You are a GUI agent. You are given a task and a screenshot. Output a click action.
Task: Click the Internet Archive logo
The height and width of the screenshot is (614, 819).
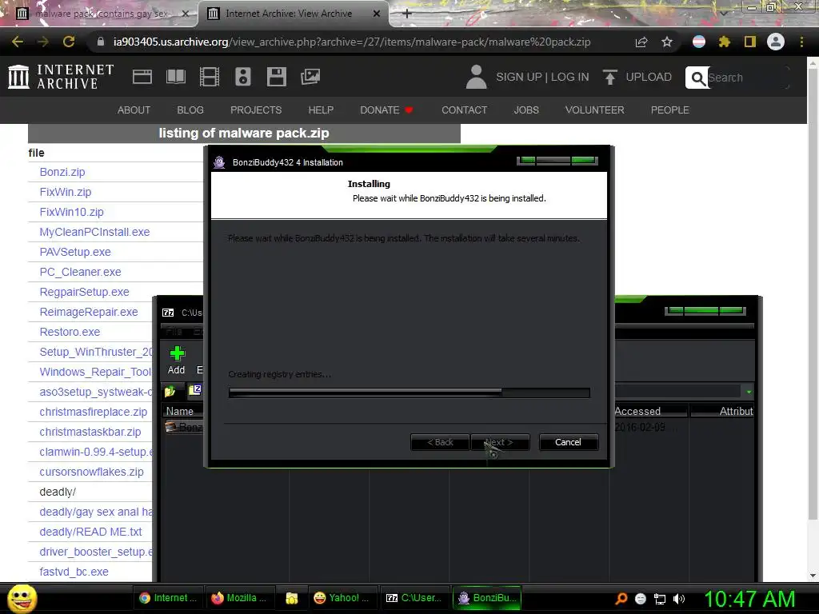coord(61,77)
